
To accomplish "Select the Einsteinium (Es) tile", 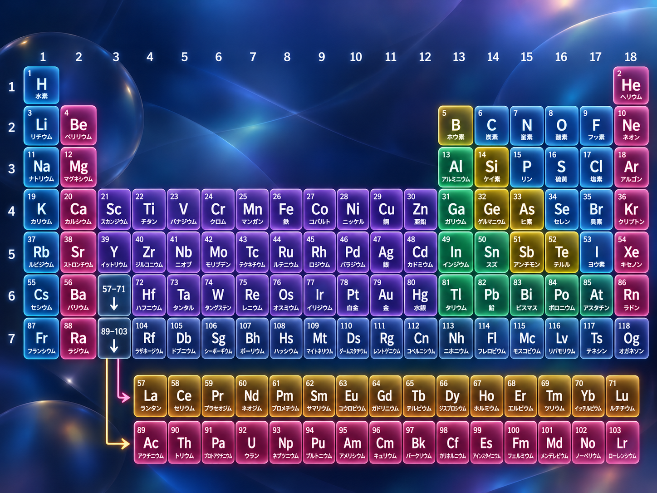I will (486, 442).
